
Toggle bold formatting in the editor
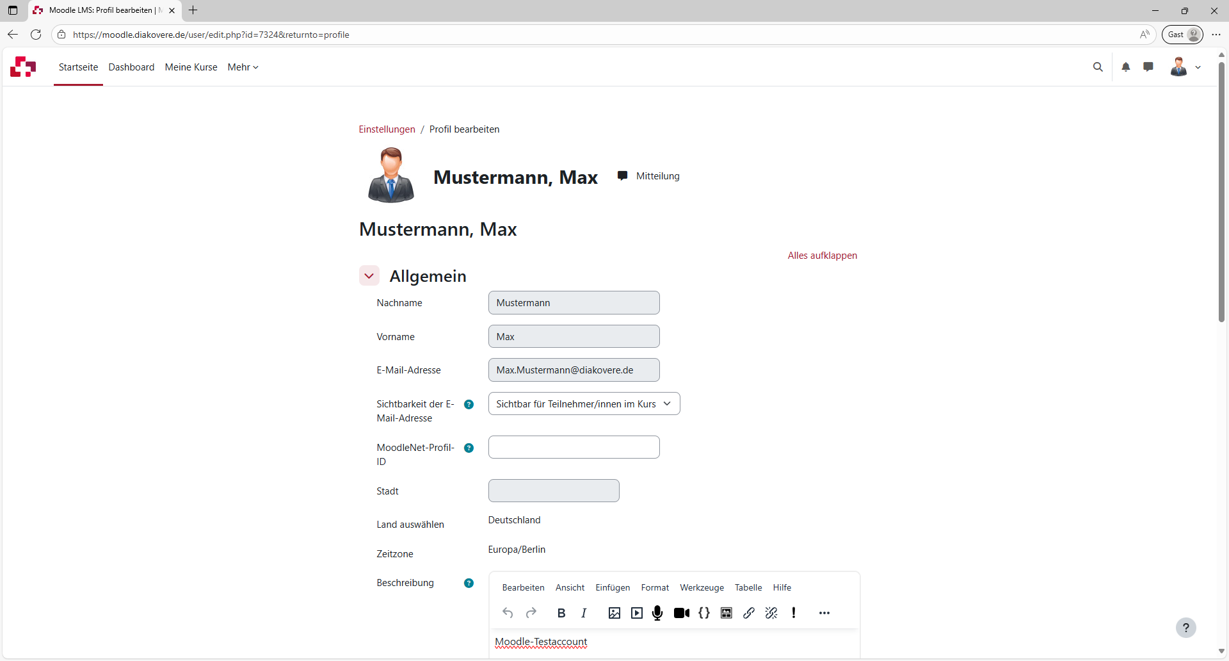pos(561,613)
